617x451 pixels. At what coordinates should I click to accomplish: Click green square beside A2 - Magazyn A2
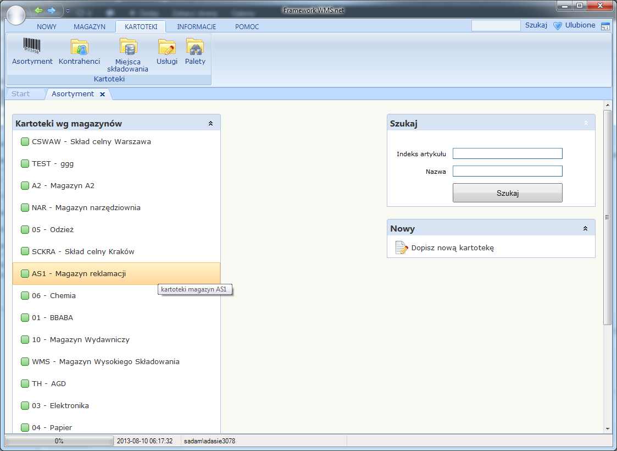pos(25,185)
